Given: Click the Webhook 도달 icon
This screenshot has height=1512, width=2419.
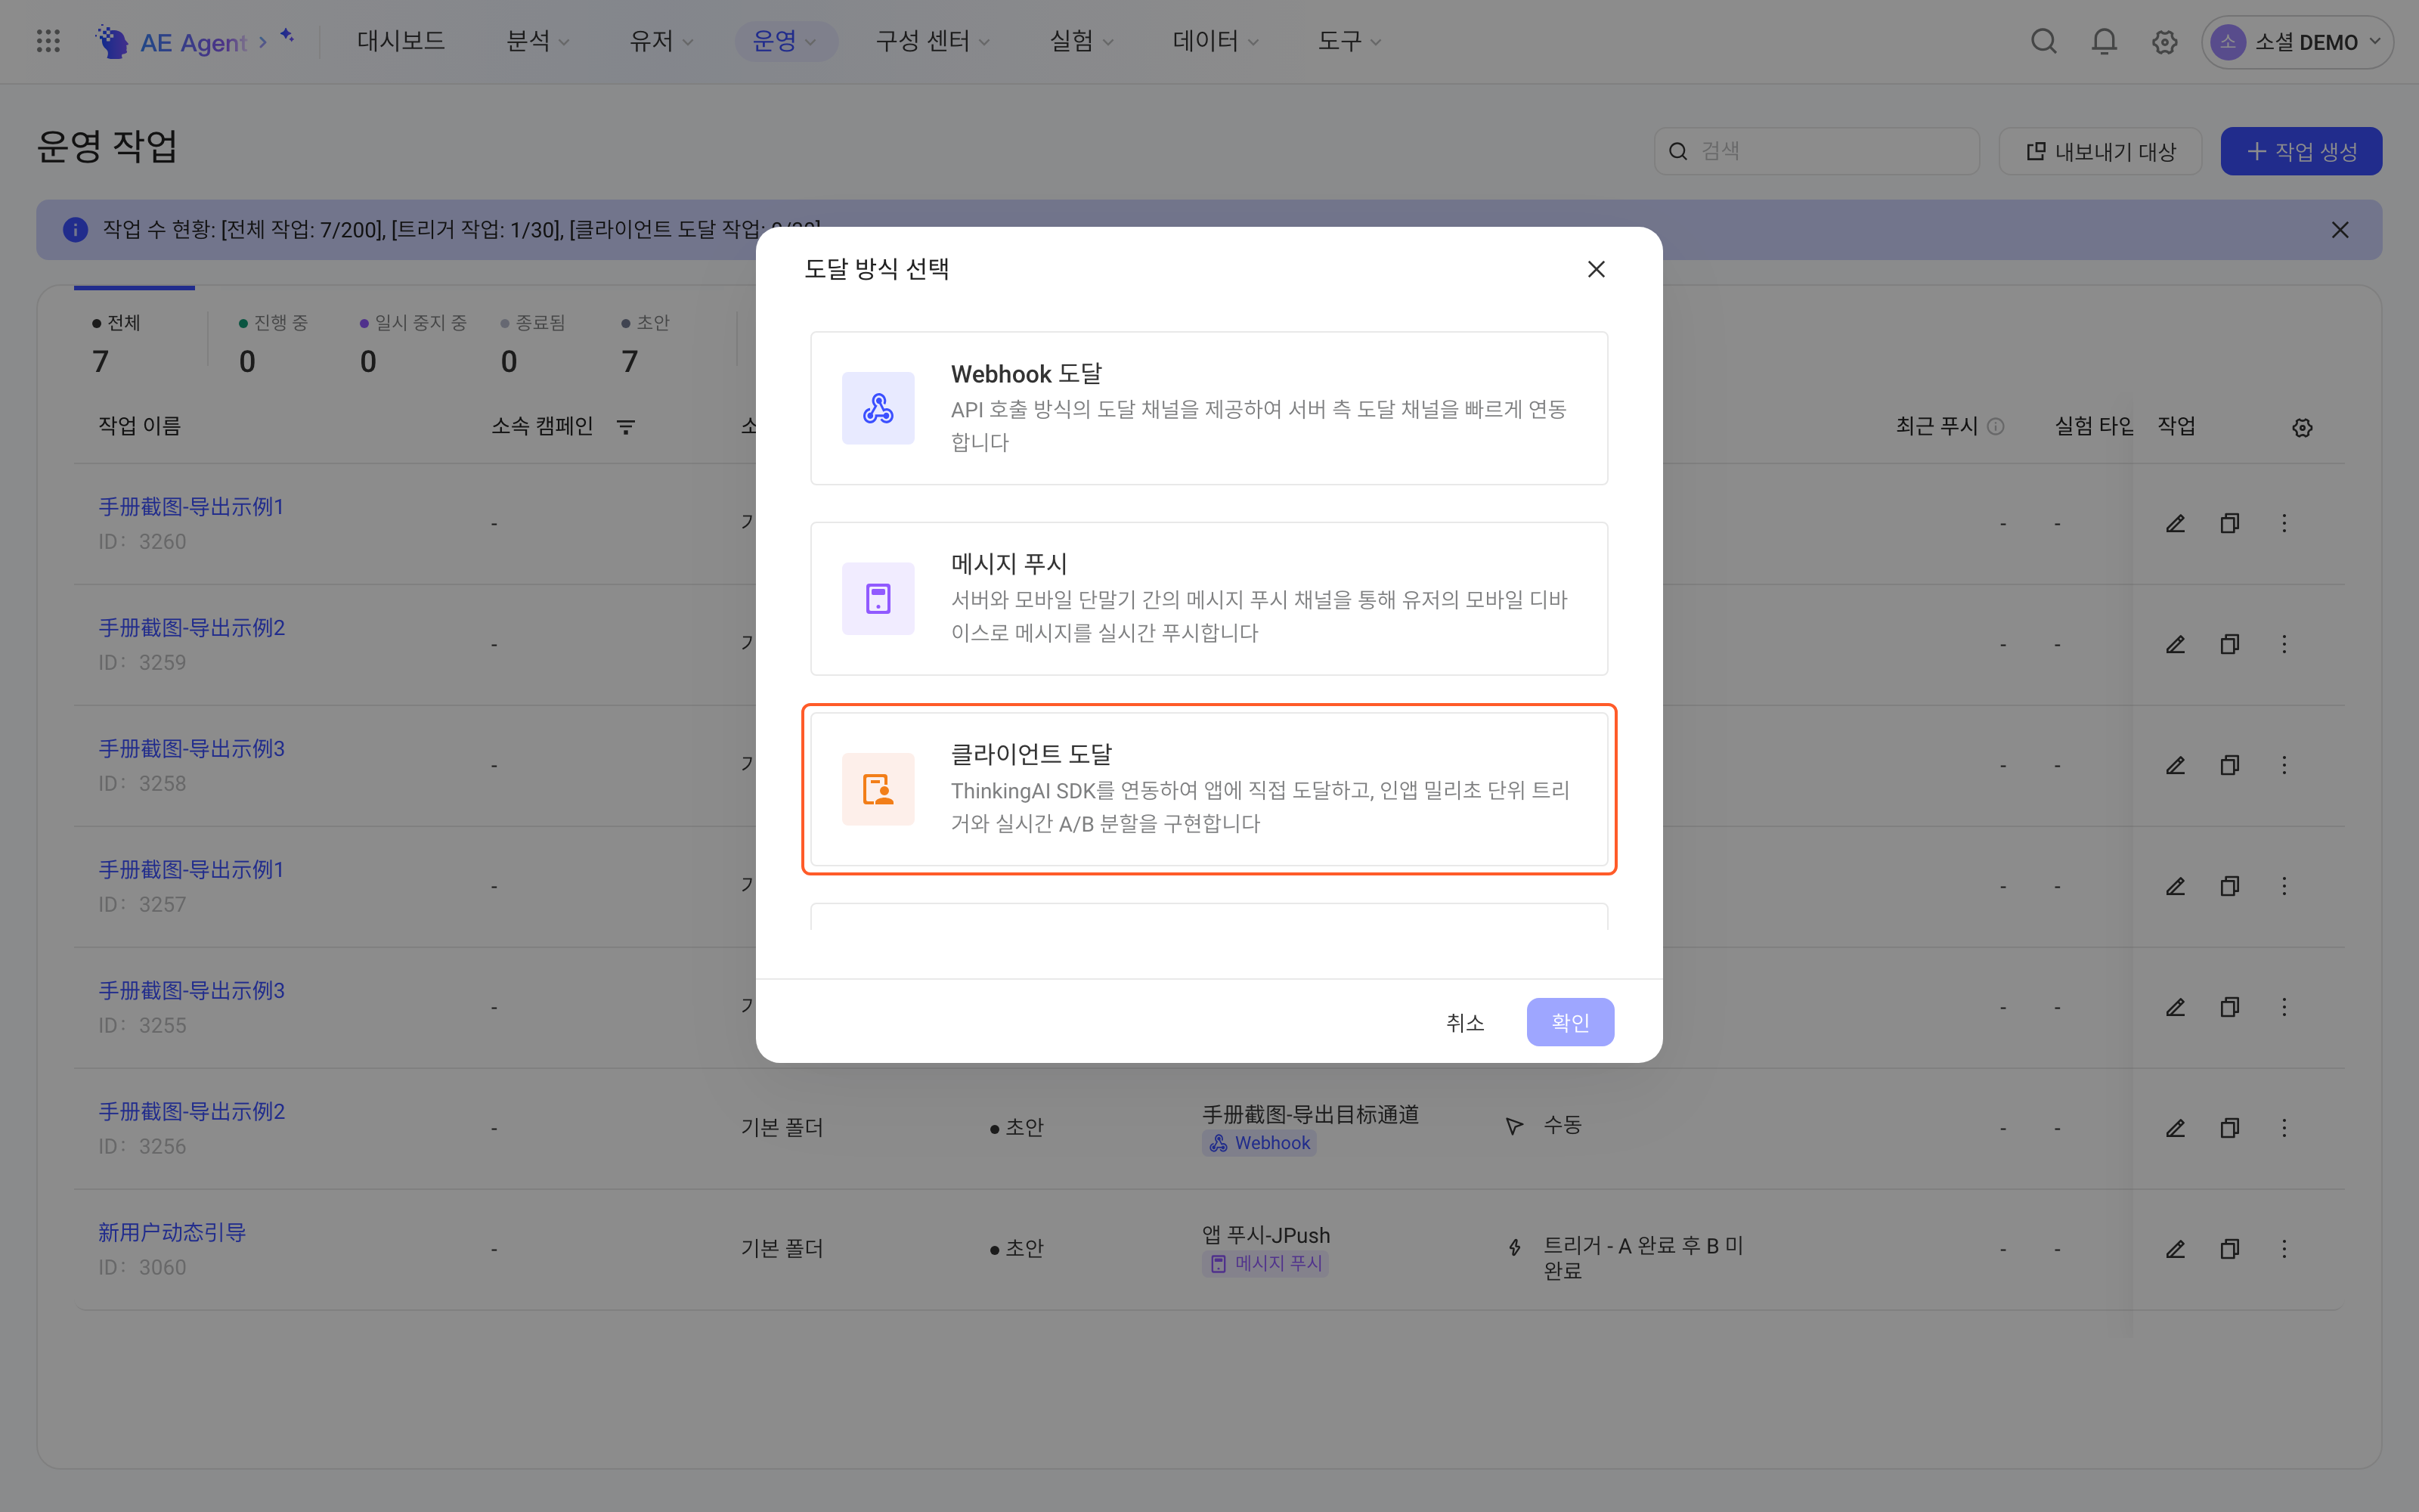Looking at the screenshot, I should click(878, 408).
